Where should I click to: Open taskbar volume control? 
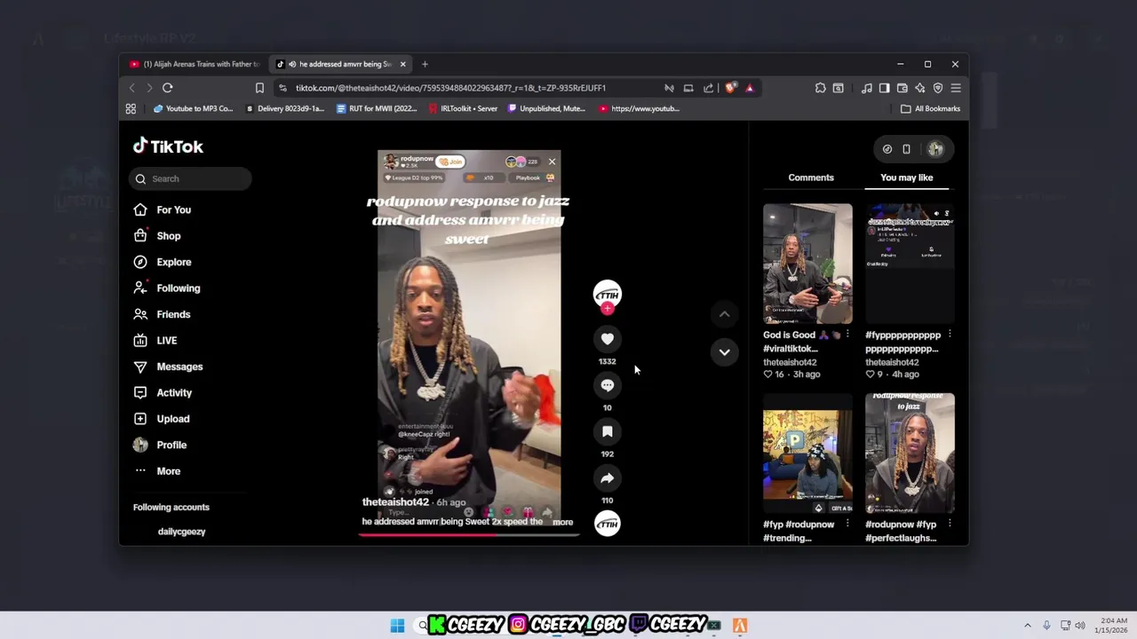coord(1080,626)
